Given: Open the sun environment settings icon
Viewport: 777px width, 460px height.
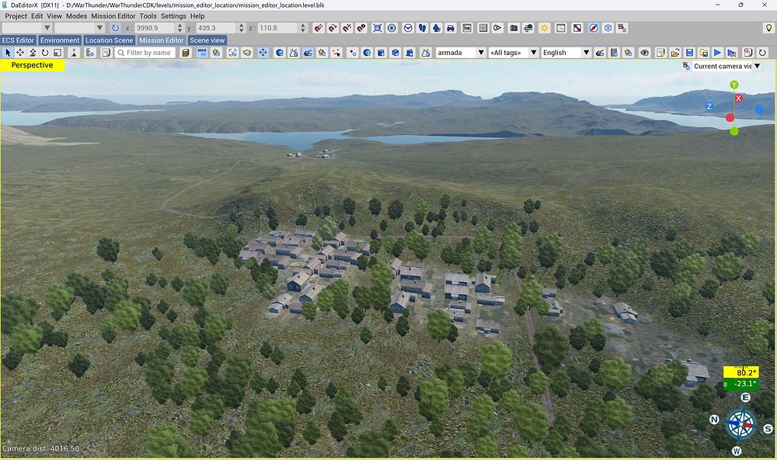Looking at the screenshot, I should 545,28.
